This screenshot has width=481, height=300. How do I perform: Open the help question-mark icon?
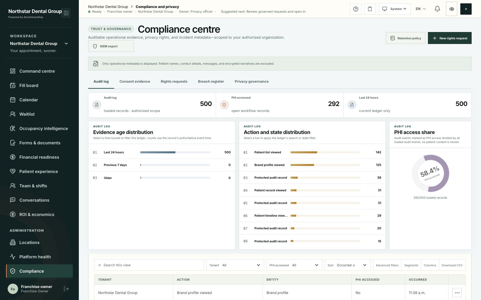[356, 9]
